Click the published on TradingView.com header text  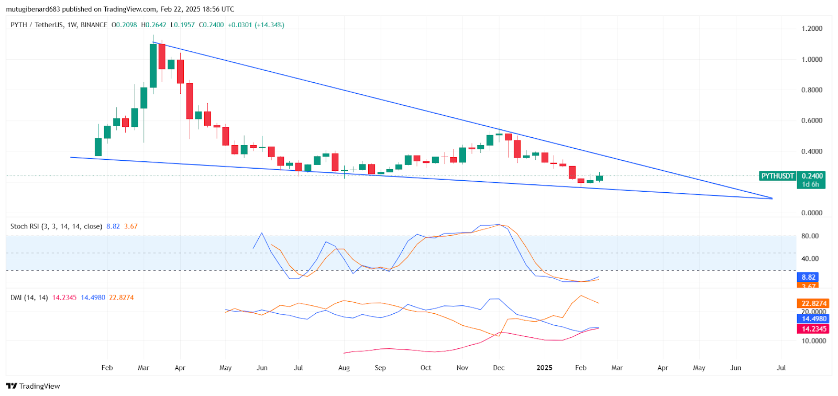[x=110, y=9]
